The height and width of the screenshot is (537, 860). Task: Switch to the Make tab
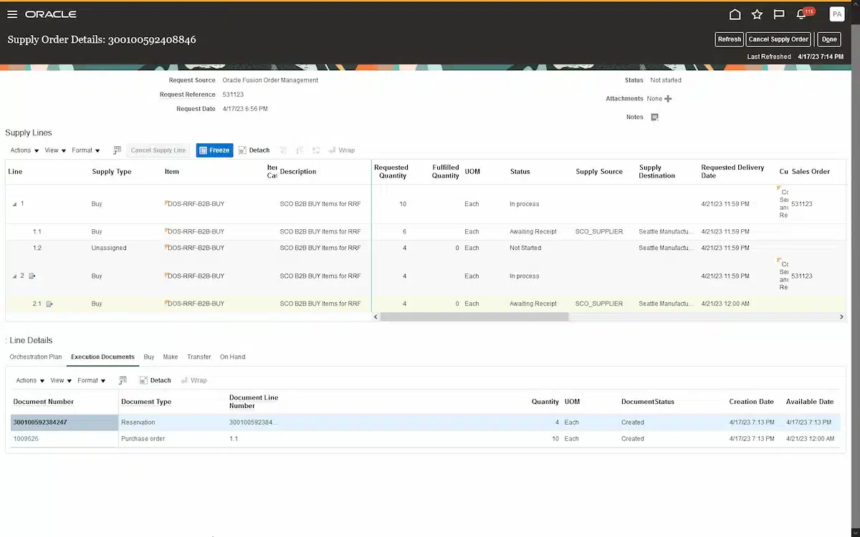[171, 357]
